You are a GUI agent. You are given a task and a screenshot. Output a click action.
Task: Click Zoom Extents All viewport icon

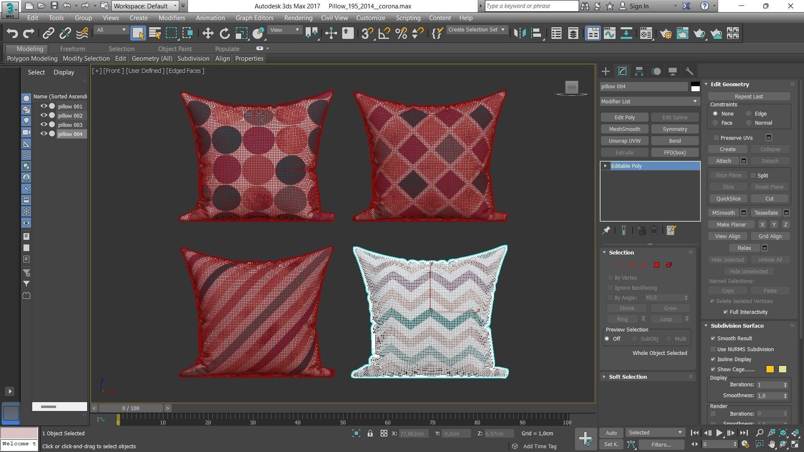pos(795,433)
